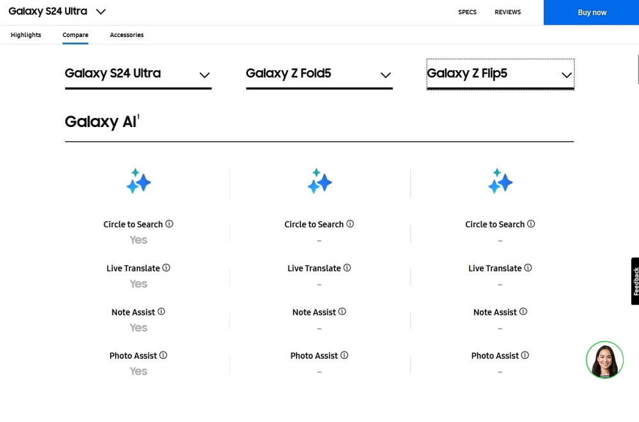Click the Yes value under S24 Ultra Circle to Search
The height and width of the screenshot is (422, 639).
[139, 240]
